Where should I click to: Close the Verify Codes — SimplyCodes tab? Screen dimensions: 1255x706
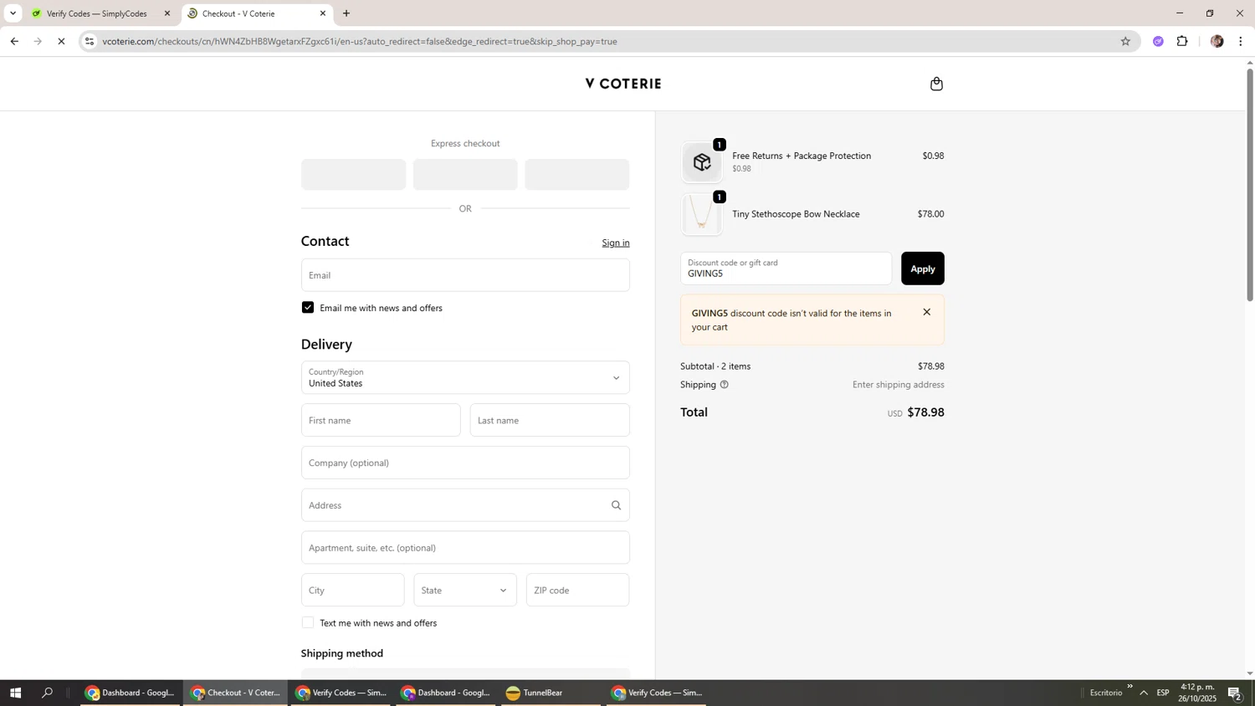pos(167,13)
